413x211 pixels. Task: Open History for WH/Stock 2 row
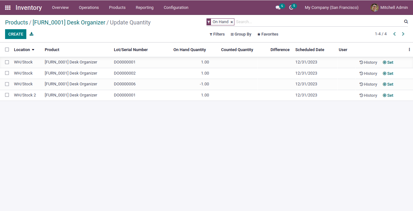368,95
